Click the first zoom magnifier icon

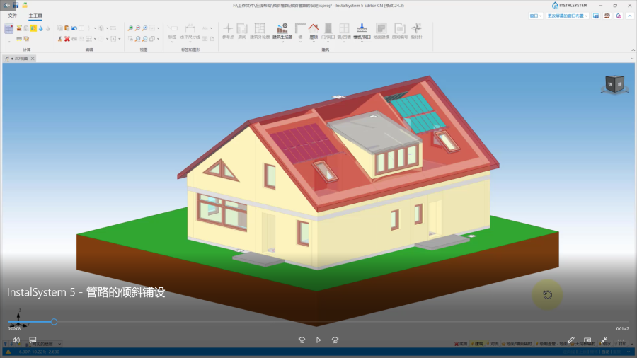tap(130, 28)
